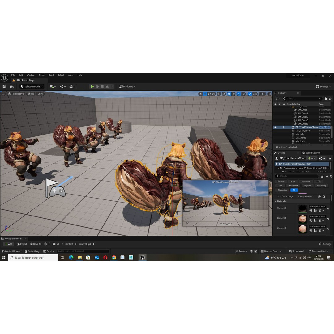The height and width of the screenshot is (334, 334).
Task: Select MM_Idle in the Outliner
Action: [299, 134]
